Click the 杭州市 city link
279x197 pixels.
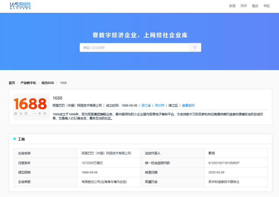[159, 106]
